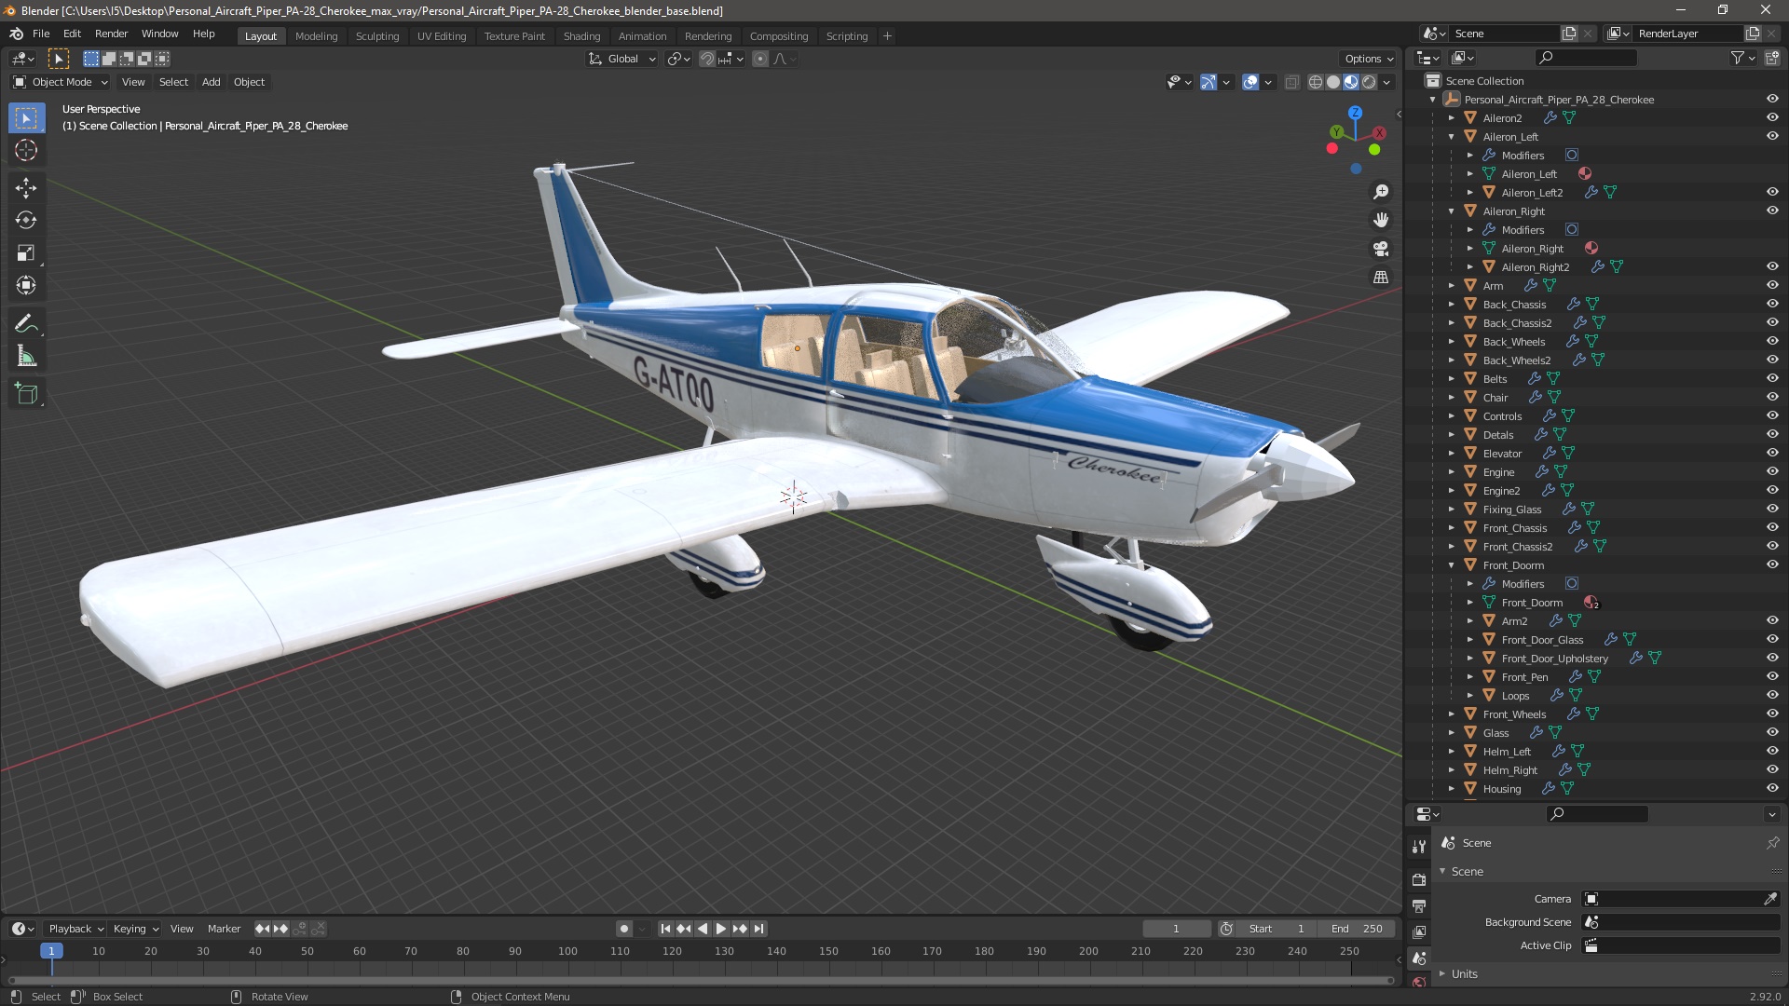Toggle visibility of Glass object

pos(1771,732)
